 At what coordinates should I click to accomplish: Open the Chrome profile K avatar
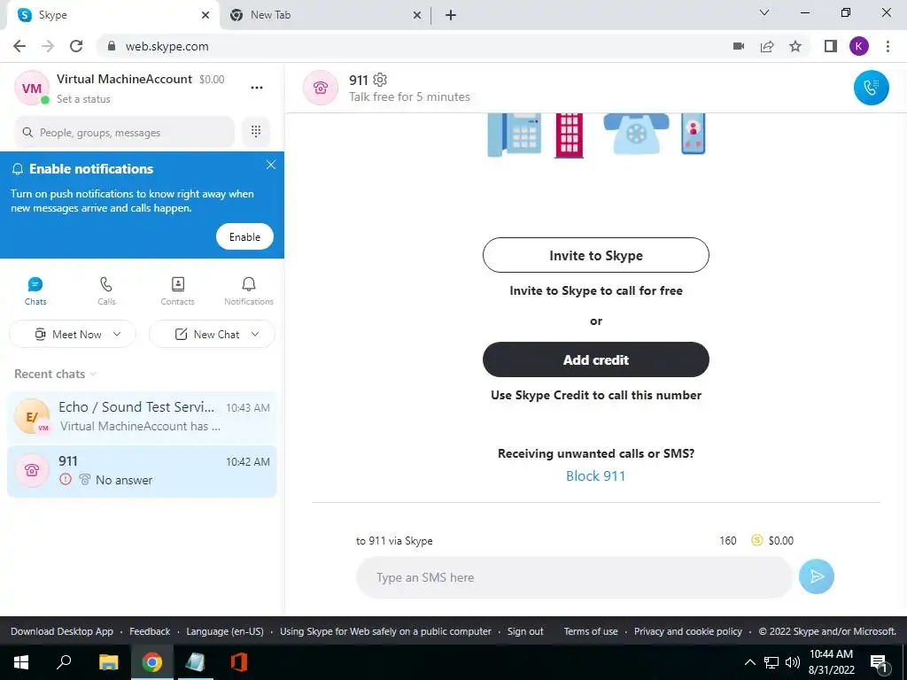pos(859,46)
